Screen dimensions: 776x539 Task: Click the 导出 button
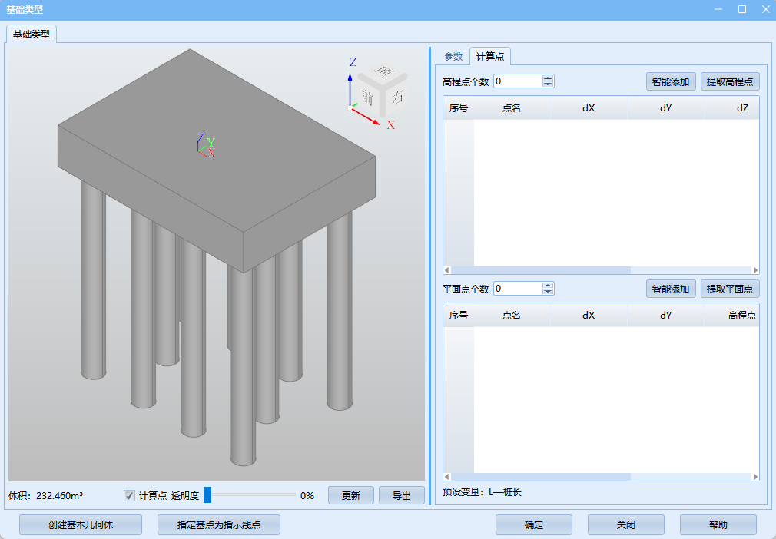401,495
